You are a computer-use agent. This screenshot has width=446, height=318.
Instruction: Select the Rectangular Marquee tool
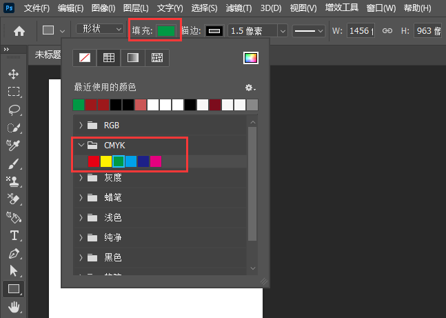point(14,92)
